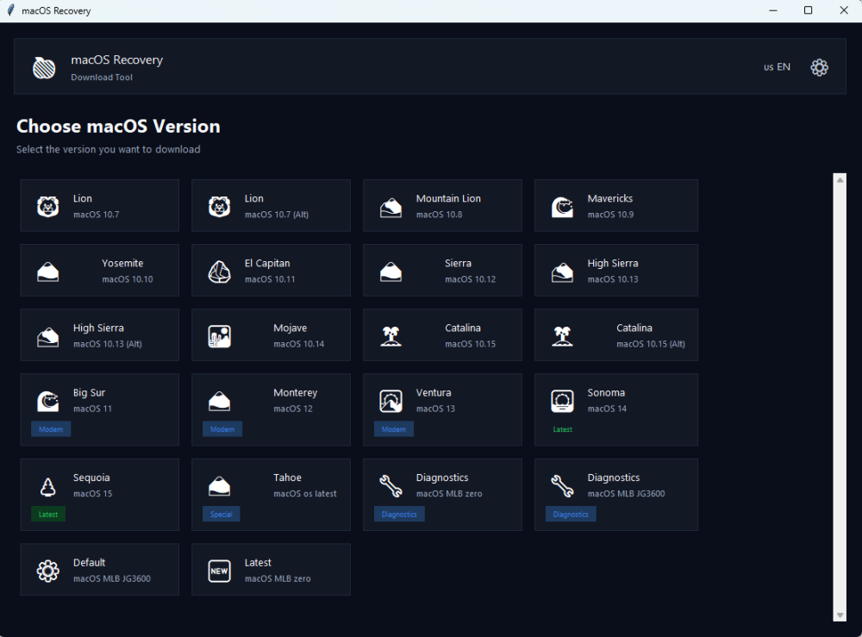Click the "macOS 10.10" subtitle
The height and width of the screenshot is (637, 862).
coord(127,279)
